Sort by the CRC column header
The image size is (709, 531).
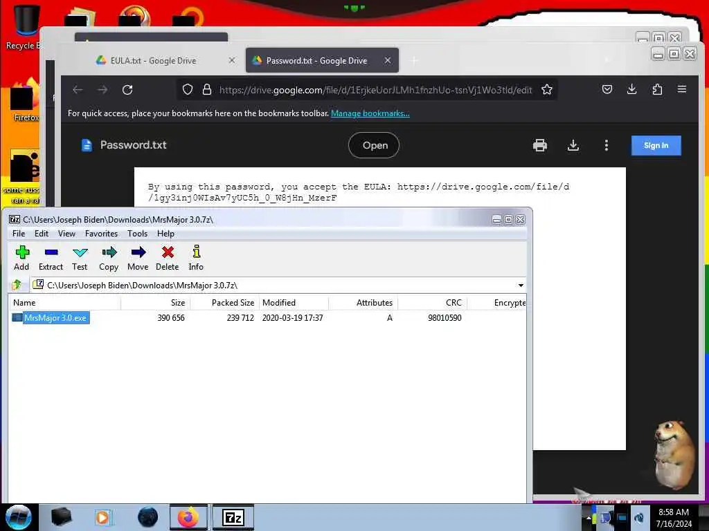pyautogui.click(x=432, y=303)
